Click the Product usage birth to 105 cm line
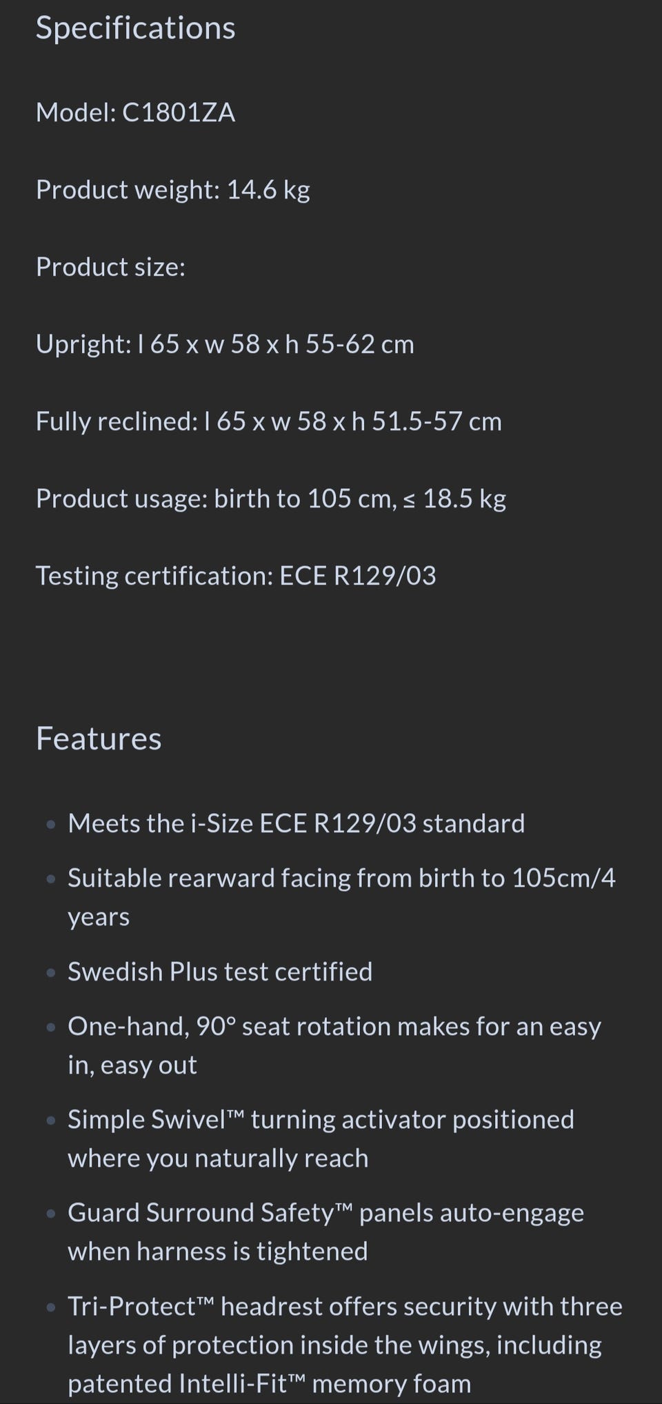662x1404 pixels. coord(270,499)
